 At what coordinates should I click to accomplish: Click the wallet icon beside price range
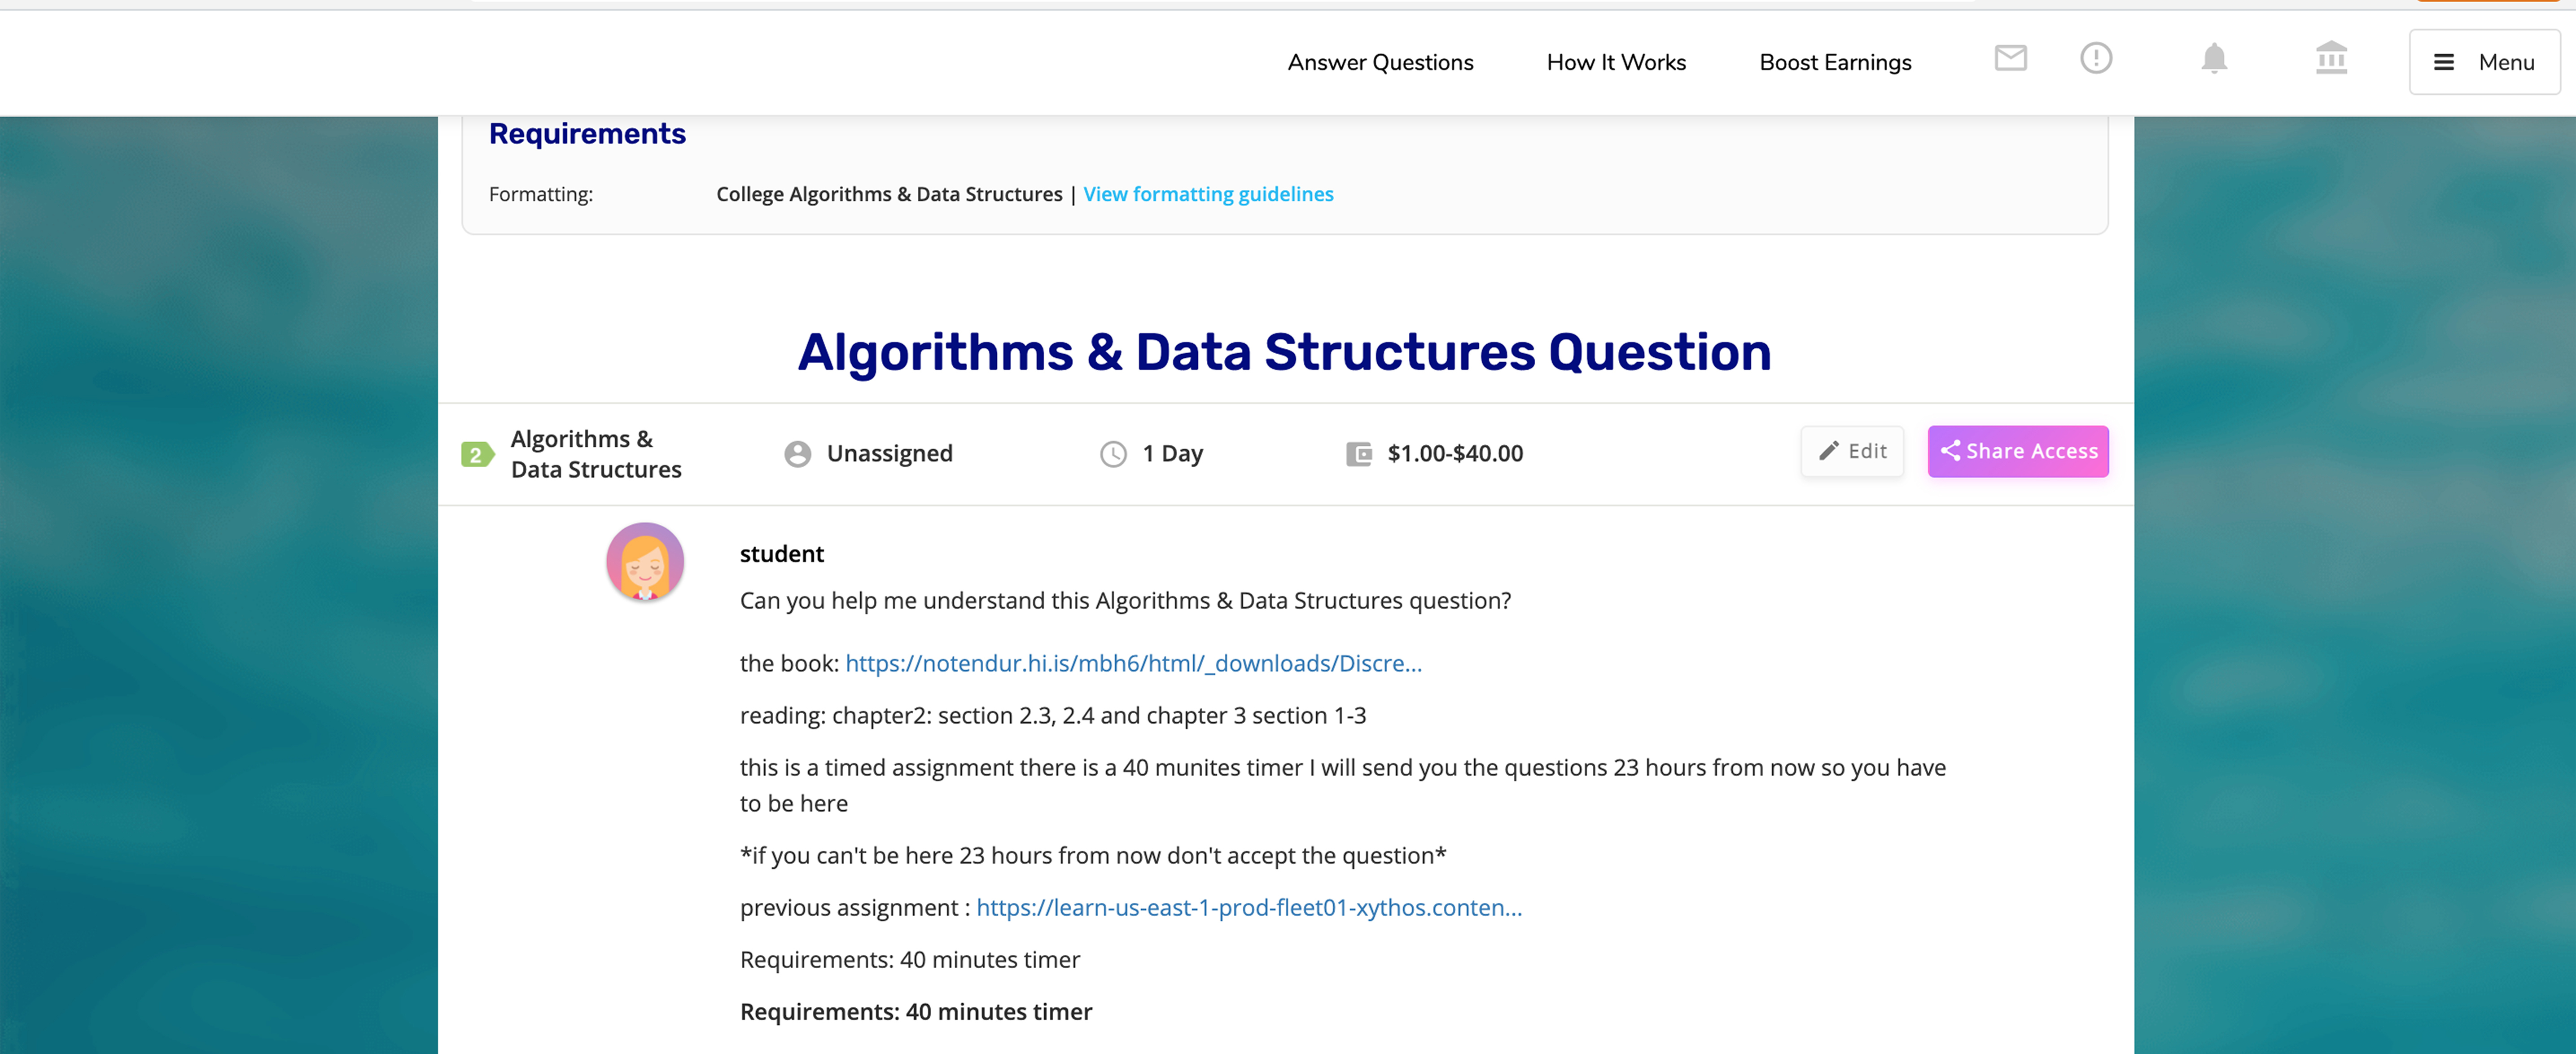pyautogui.click(x=1358, y=455)
